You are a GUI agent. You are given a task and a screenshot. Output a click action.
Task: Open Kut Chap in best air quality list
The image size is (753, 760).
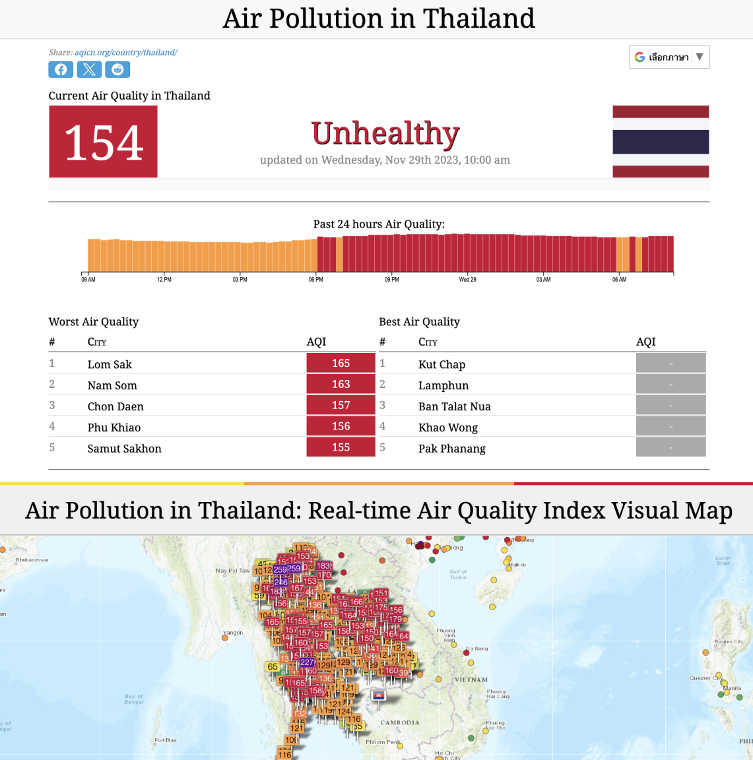click(442, 364)
